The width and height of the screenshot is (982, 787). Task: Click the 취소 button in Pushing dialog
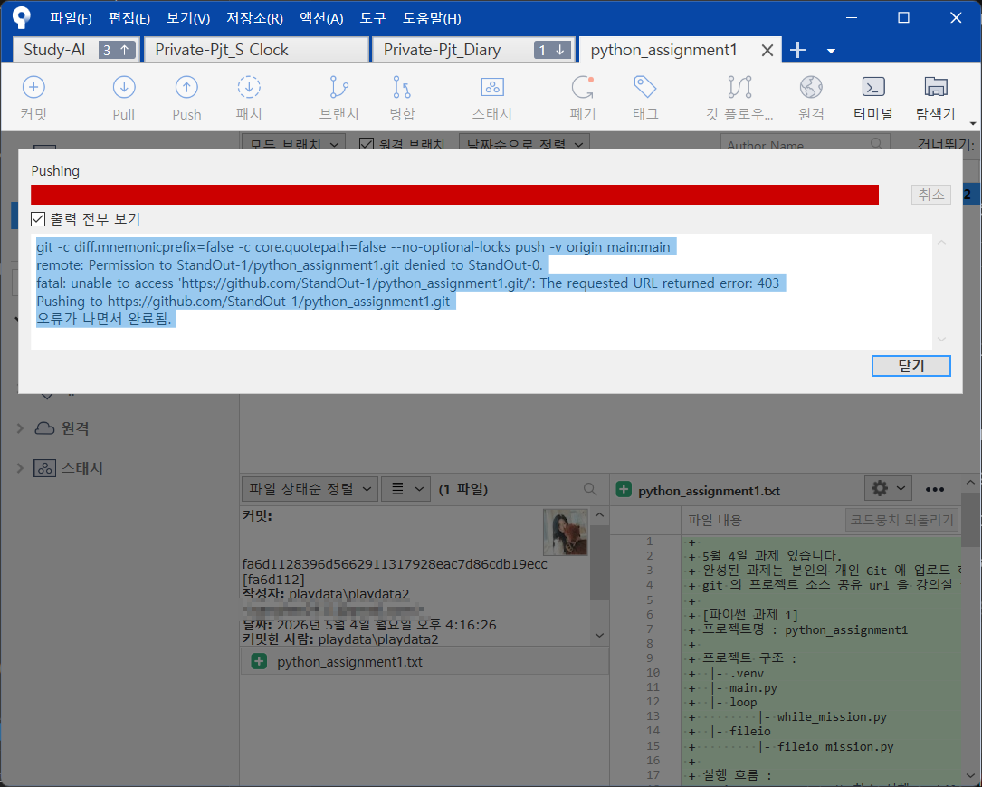[930, 194]
